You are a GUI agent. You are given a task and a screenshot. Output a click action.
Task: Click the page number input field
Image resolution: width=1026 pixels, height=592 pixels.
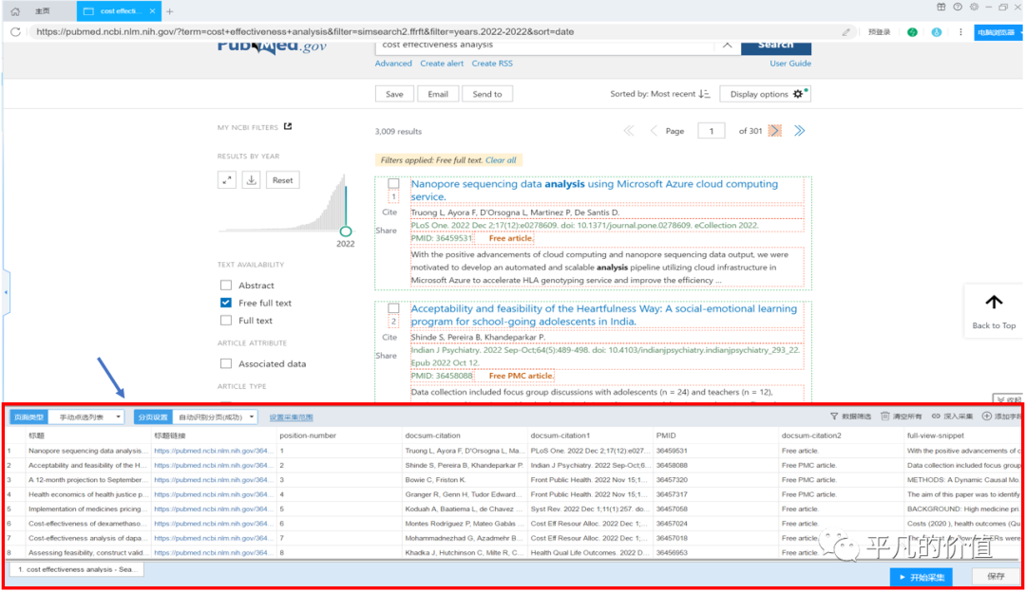click(x=712, y=131)
